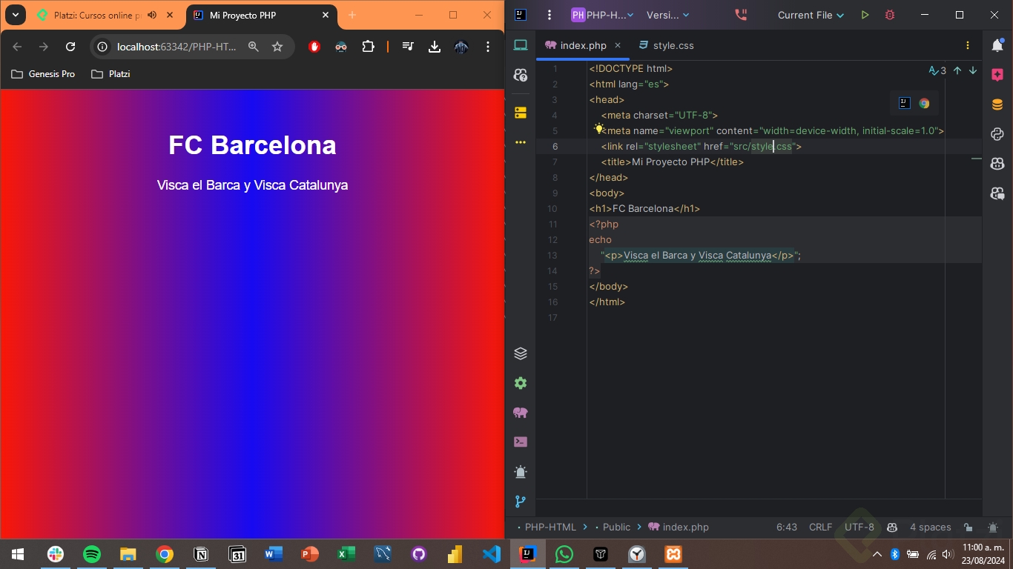
Task: Open inspections widget showing 3 typos
Action: (937, 71)
